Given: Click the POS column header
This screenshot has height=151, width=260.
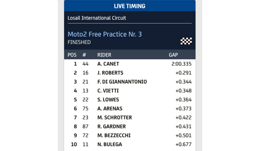Looking at the screenshot, I should pos(72,55).
